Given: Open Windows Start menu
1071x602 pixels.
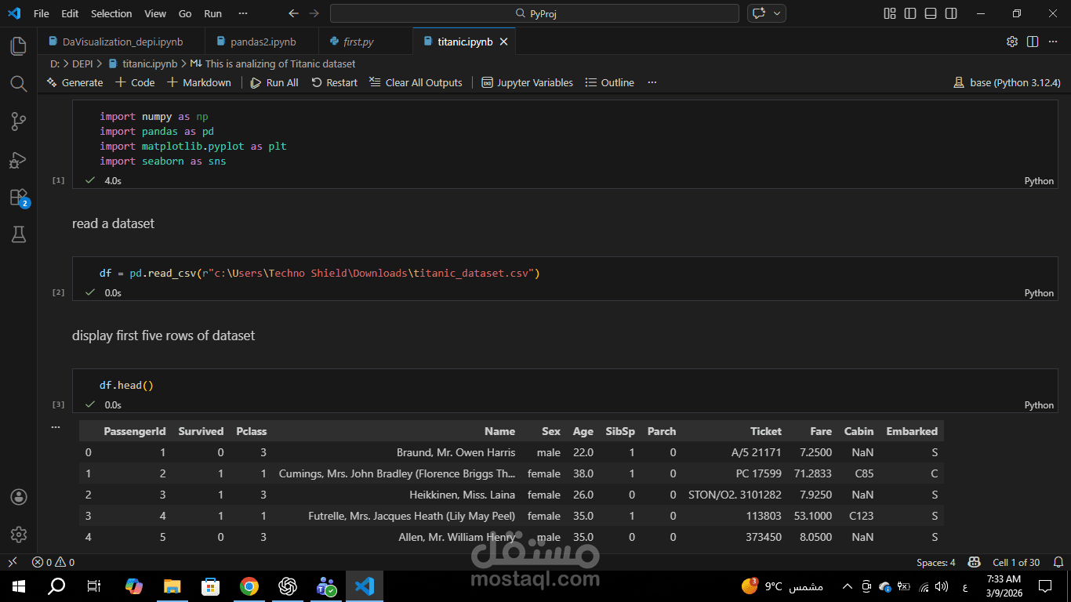Looking at the screenshot, I should (19, 586).
